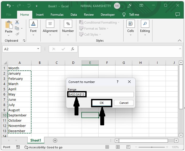Click the Insert Function fx icon
Screen dimensions: 185x151
point(72,49)
